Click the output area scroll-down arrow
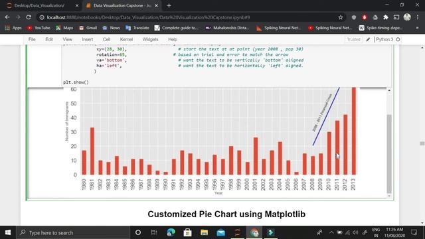Image resolution: width=425 pixels, height=239 pixels. pos(389,196)
